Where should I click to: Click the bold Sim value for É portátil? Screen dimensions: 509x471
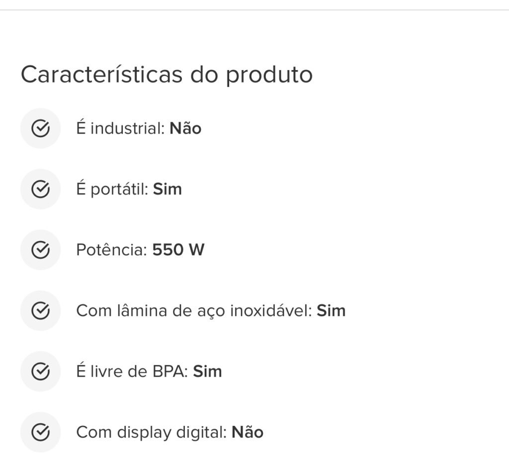[167, 189]
